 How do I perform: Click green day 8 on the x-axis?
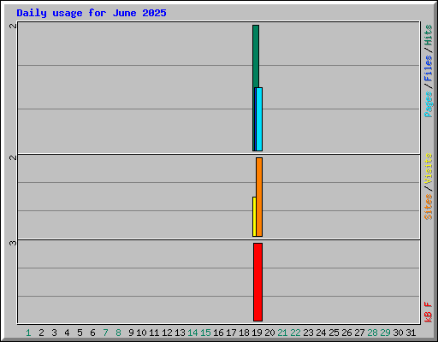pos(118,333)
